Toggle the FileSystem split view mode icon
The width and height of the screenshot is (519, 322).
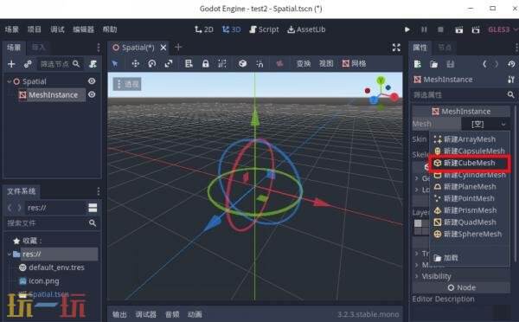(x=93, y=208)
